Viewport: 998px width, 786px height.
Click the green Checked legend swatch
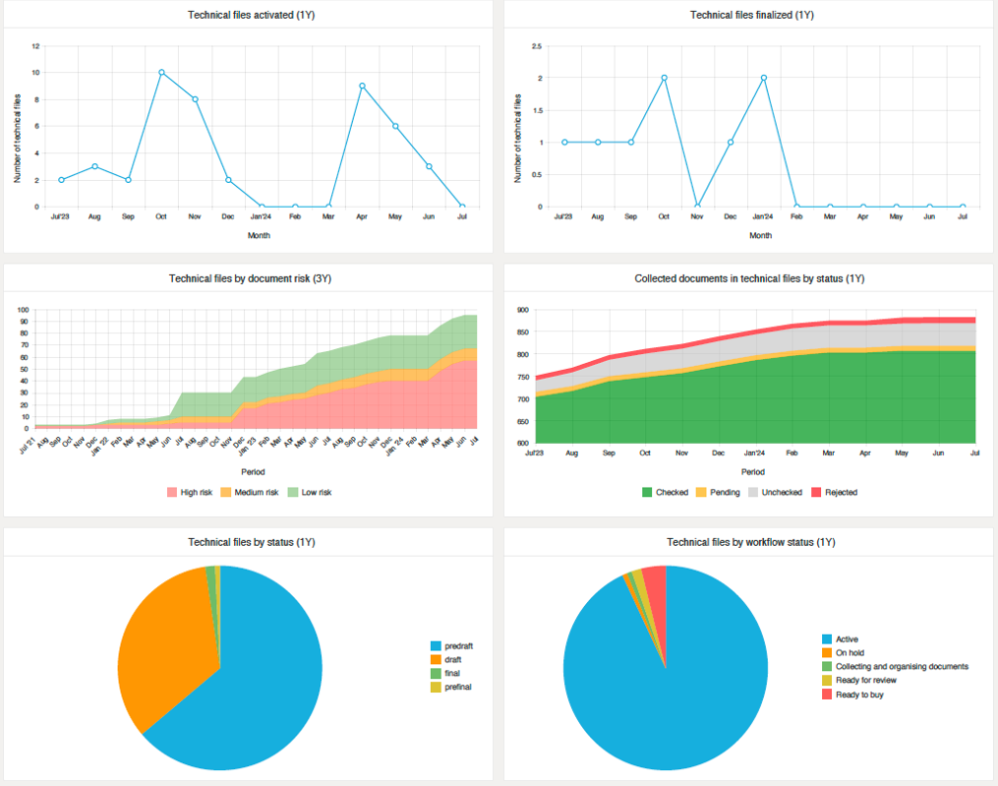pos(648,492)
